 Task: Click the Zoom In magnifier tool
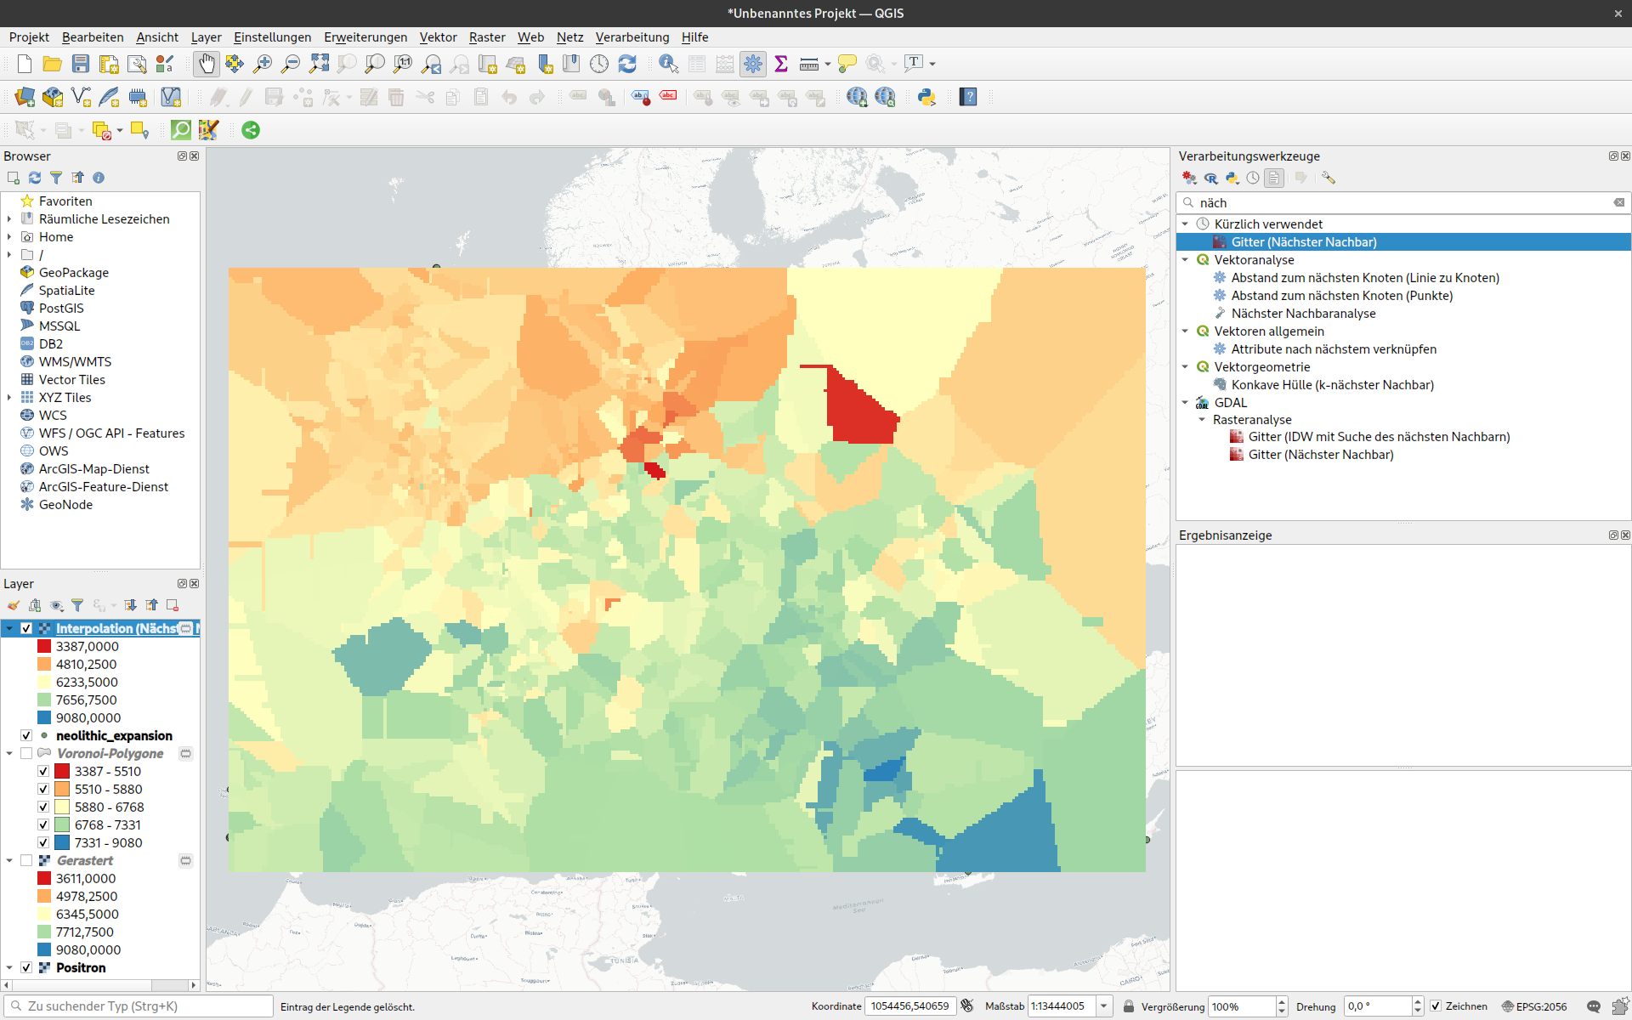(x=263, y=64)
